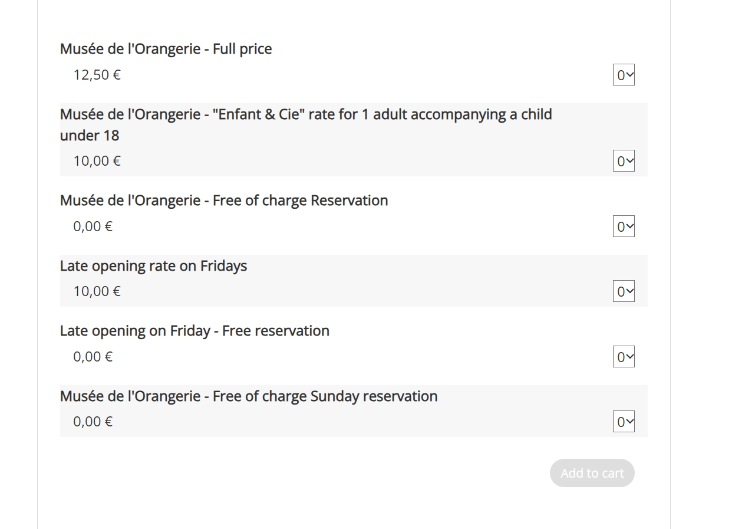The image size is (745, 529).
Task: Click 0,00 € price for Friday free reservation
Action: [93, 357]
